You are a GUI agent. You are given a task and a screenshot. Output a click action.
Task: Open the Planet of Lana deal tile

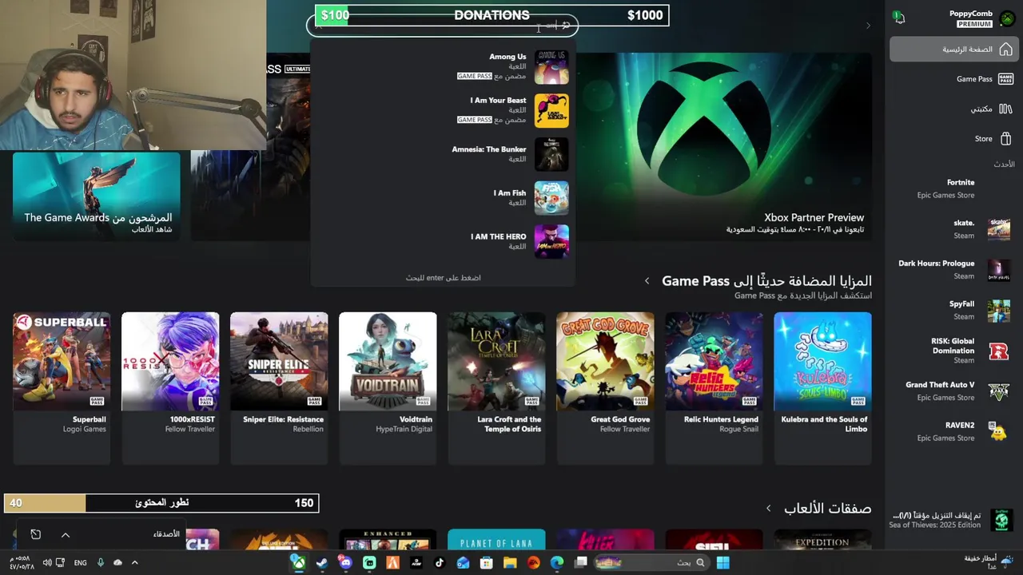[496, 539]
